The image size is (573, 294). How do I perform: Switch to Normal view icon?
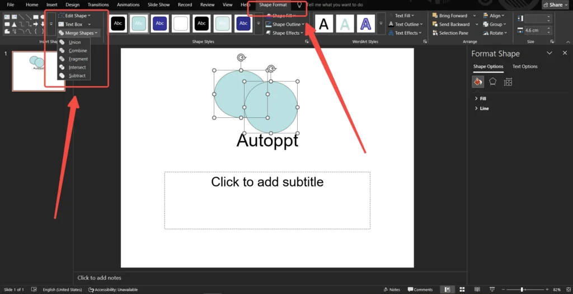(447, 290)
